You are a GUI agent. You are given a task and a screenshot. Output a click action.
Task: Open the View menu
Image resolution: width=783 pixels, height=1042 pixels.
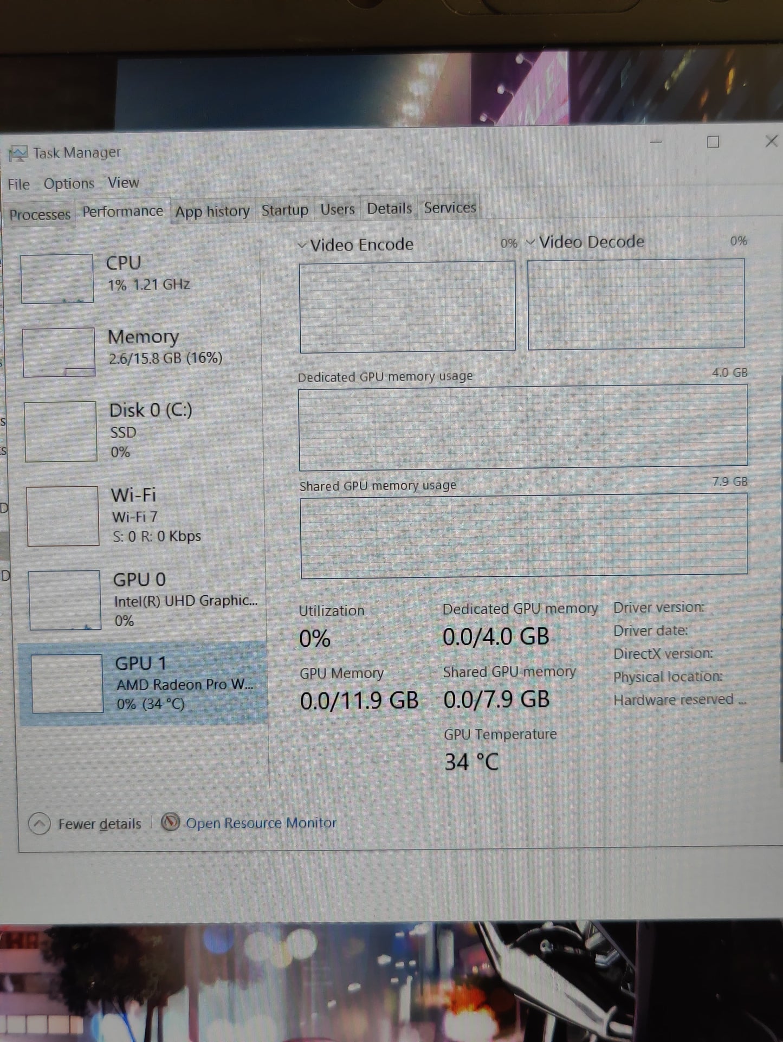(x=124, y=183)
